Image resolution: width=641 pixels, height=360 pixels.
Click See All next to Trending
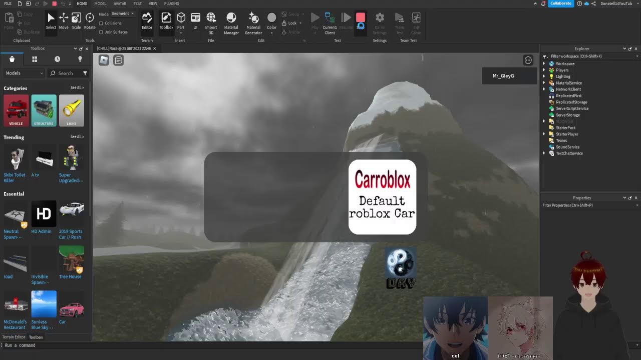(x=77, y=136)
